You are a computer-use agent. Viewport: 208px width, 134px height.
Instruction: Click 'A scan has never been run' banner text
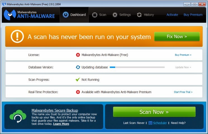[89, 37]
